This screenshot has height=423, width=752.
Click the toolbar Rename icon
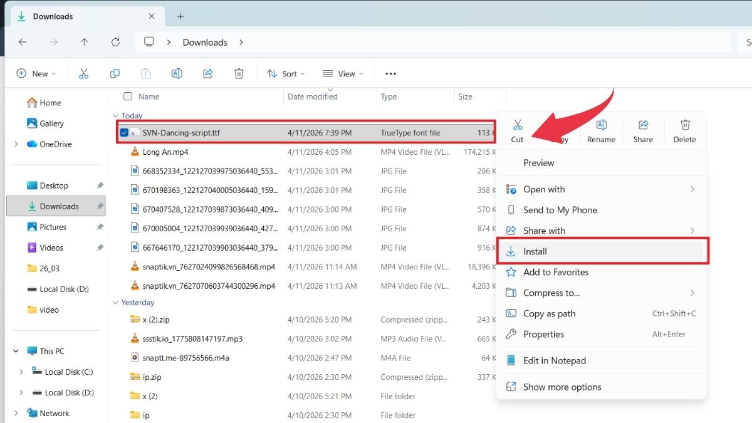coord(177,74)
